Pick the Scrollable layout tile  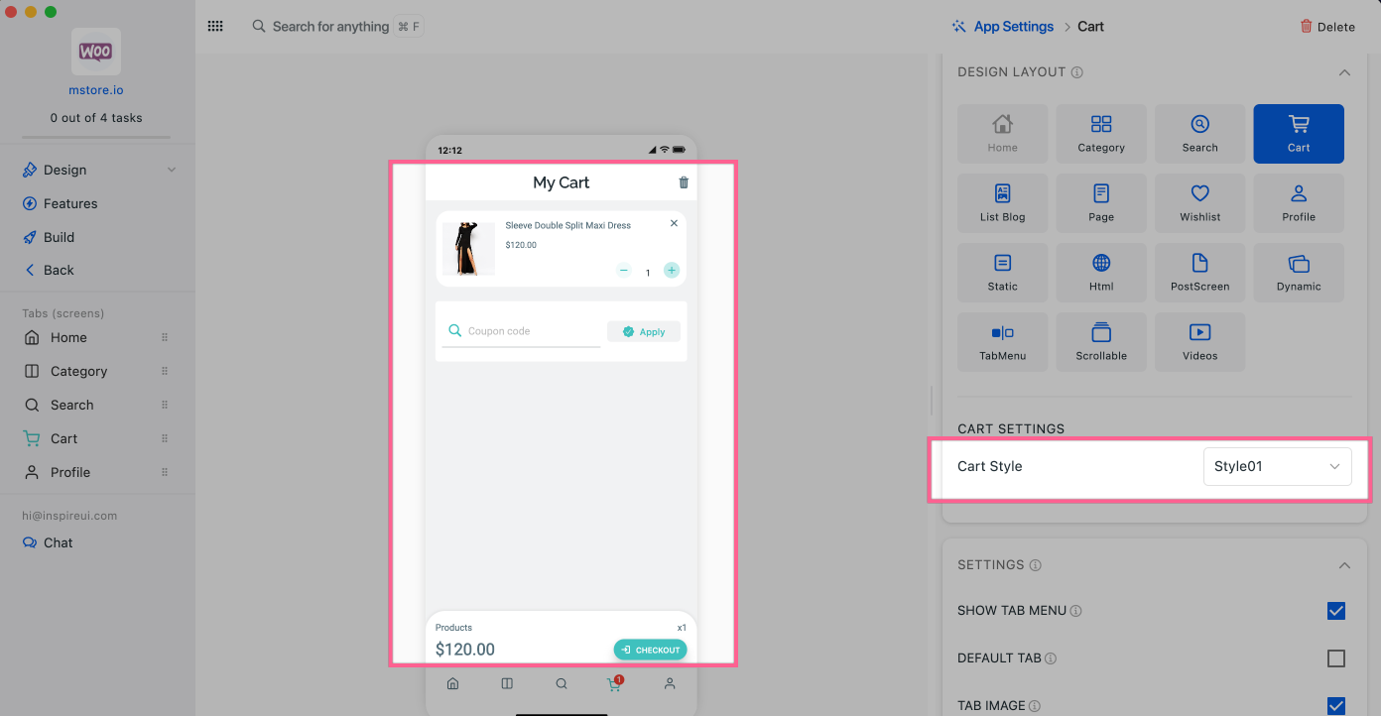pos(1100,342)
